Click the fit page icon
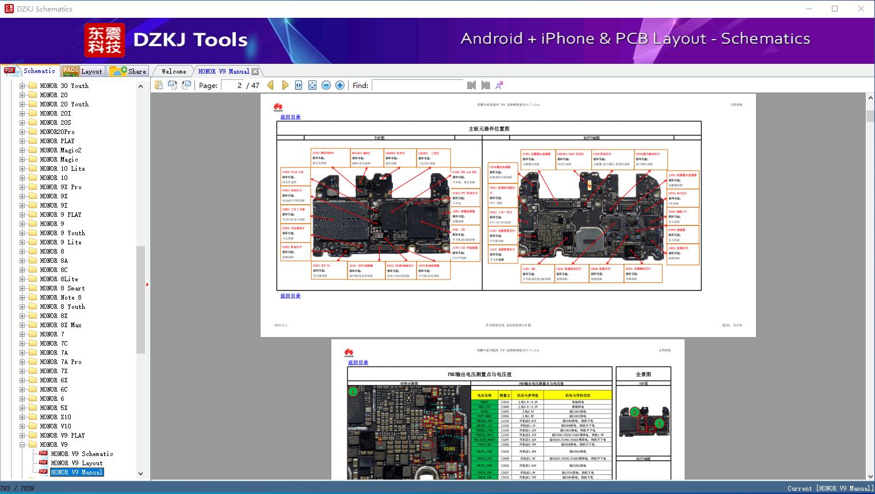Screen dimensions: 875x494 (x=312, y=85)
